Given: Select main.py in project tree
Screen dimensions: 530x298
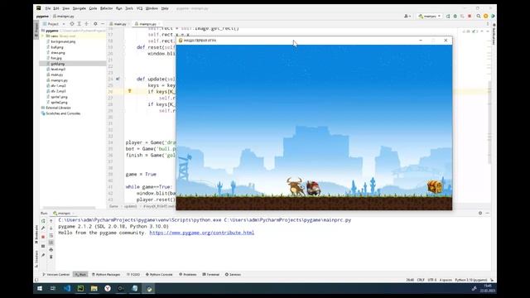Looking at the screenshot, I should coord(57,74).
